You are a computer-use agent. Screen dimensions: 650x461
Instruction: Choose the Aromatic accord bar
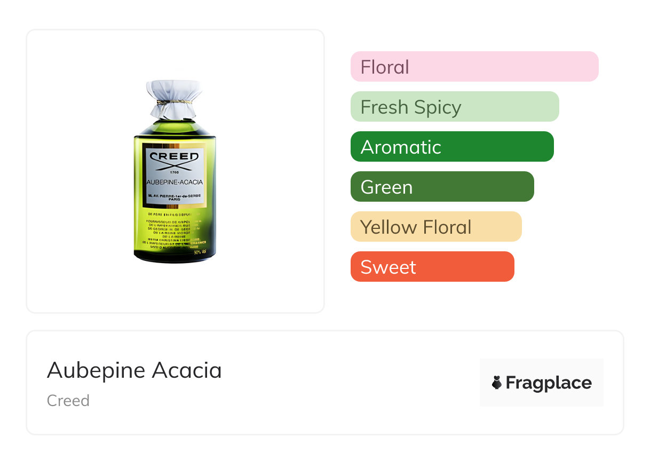click(x=451, y=147)
